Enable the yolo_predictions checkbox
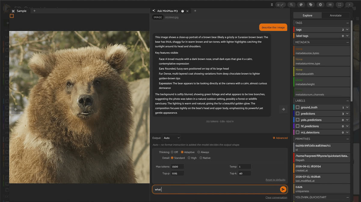The width and height of the screenshot is (361, 202). 298,120
